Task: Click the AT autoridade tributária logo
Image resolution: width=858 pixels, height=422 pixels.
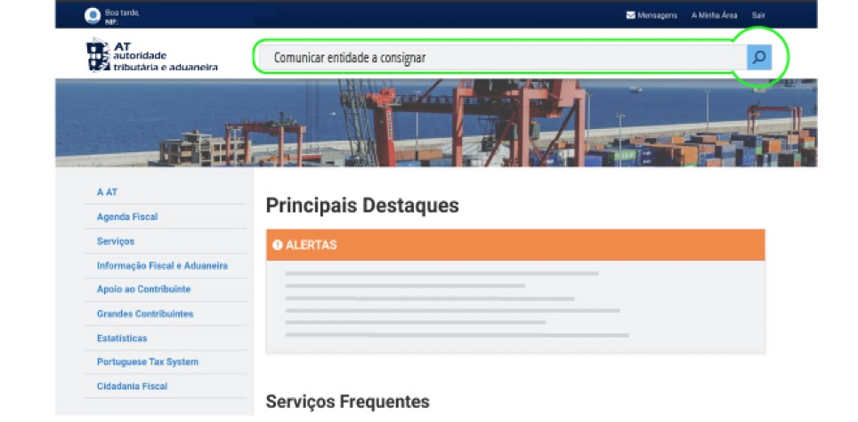Action: (152, 56)
